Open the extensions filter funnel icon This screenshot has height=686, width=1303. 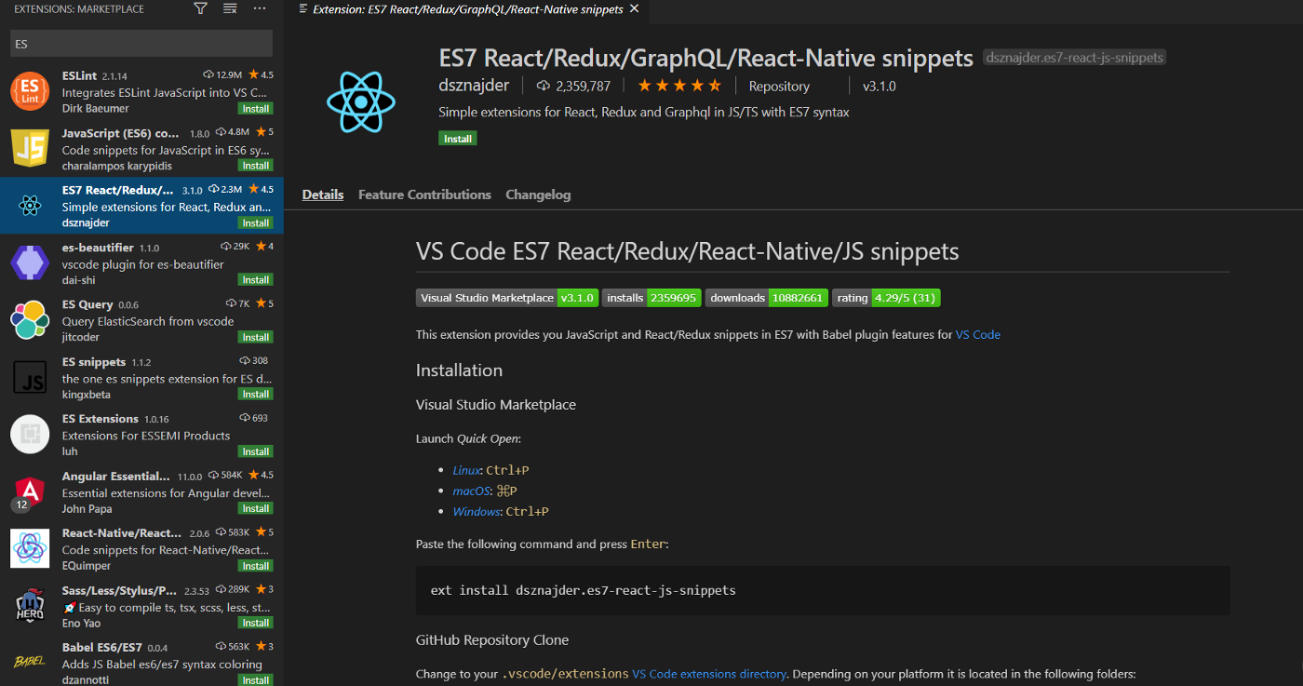coord(200,8)
